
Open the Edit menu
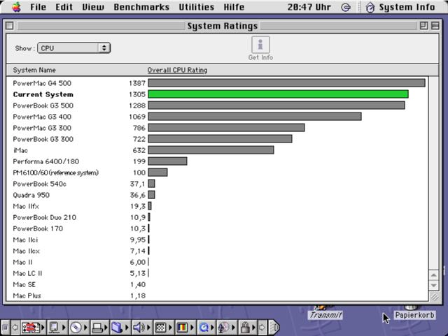click(64, 7)
